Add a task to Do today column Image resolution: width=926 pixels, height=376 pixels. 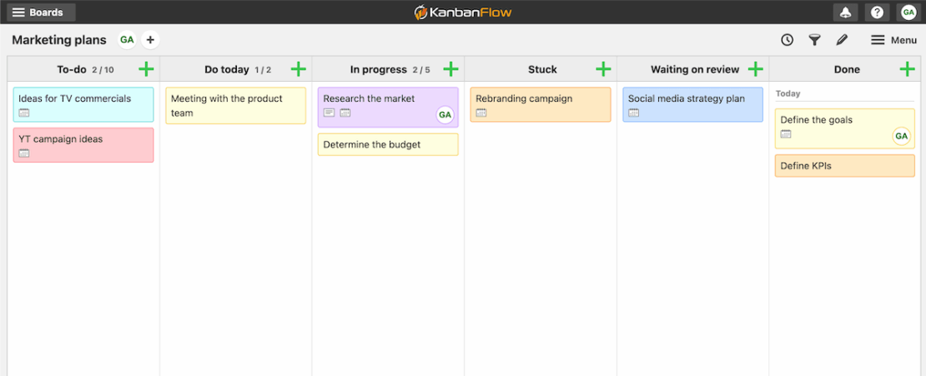[x=298, y=69]
